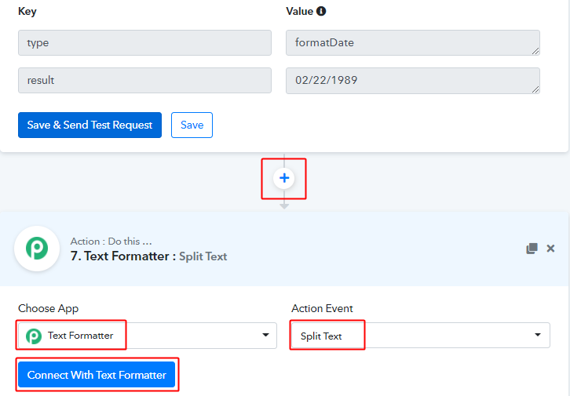Click Connect With Text Formatter button

[x=97, y=375]
